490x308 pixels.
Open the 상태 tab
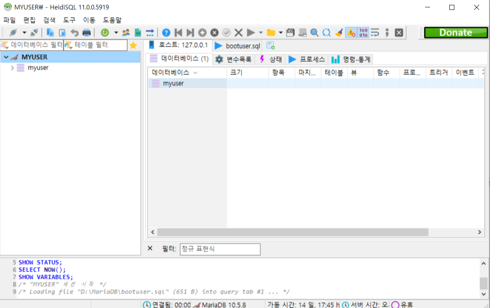point(271,60)
